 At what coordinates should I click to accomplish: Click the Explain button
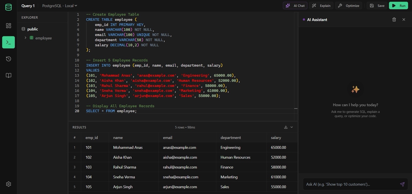pyautogui.click(x=321, y=6)
